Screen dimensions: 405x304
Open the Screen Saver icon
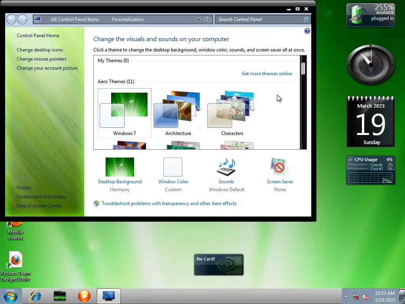[x=280, y=167]
